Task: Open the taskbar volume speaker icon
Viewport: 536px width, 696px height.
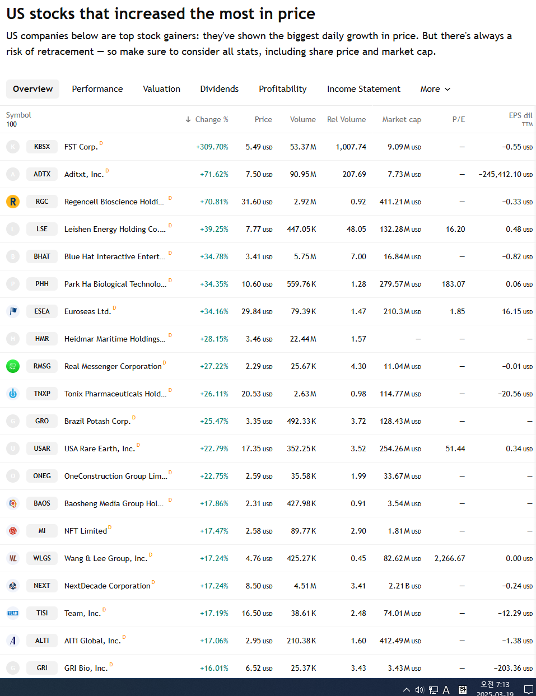Action: [x=420, y=690]
